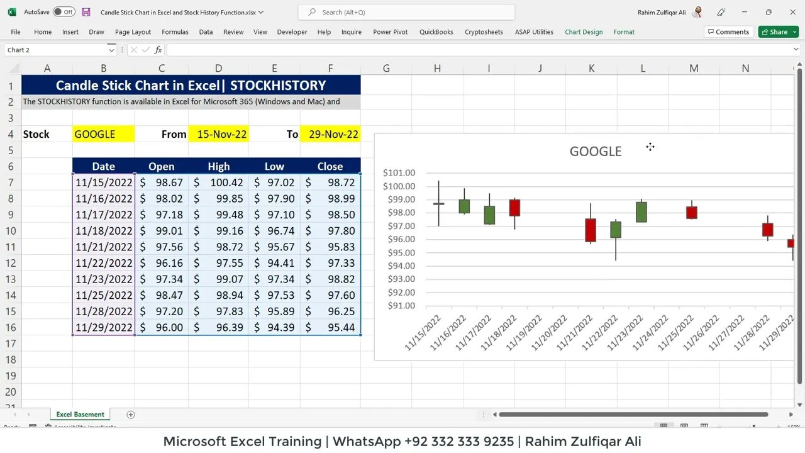Select the 29-Nov-22 To date cell
The image size is (805, 453).
(x=330, y=134)
